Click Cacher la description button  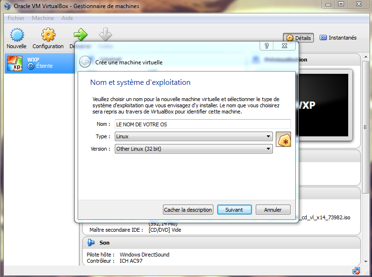(188, 209)
